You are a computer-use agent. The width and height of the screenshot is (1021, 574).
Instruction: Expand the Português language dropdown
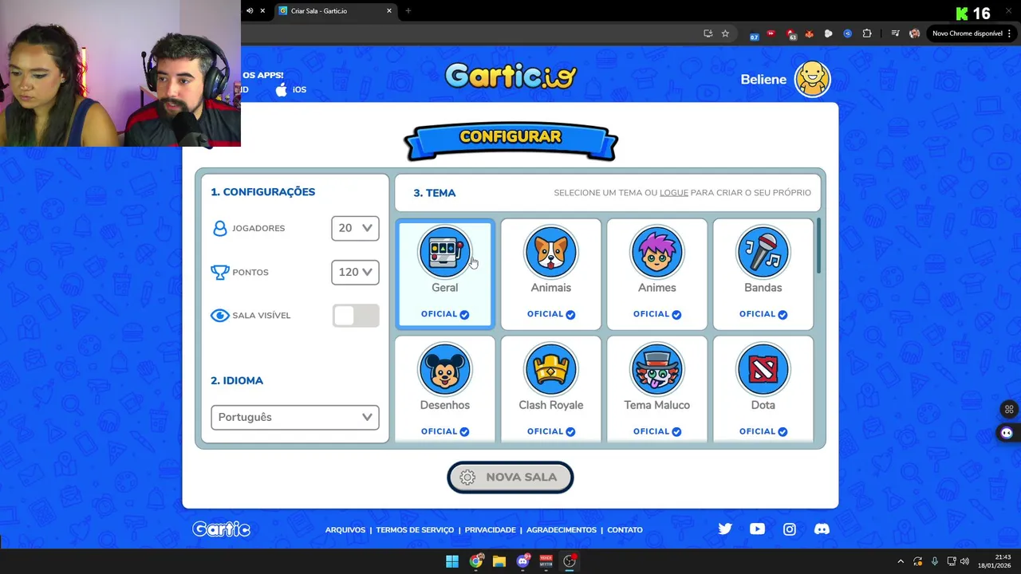[294, 417]
